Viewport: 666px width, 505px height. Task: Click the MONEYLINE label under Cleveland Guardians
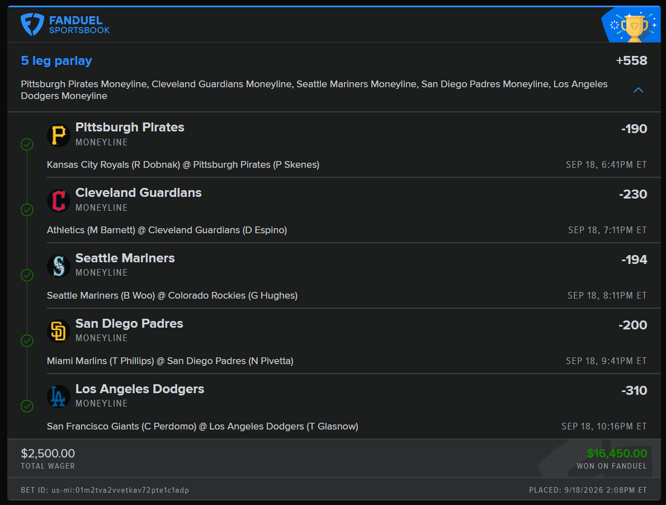[102, 208]
